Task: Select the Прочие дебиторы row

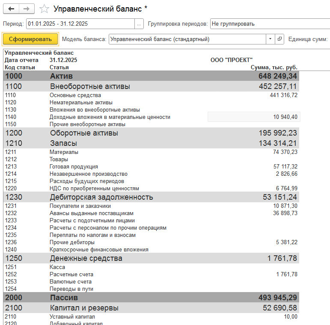Action: [x=151, y=242]
